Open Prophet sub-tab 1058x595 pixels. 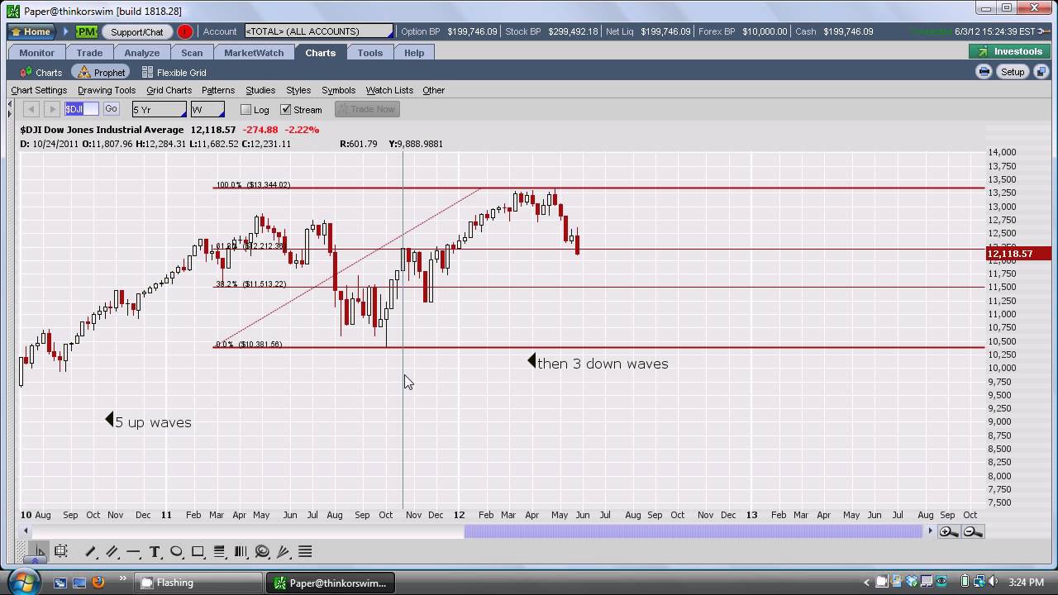pos(101,73)
